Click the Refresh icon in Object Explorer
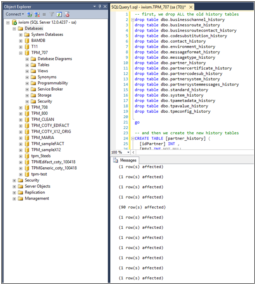Image resolution: width=256 pixels, height=285 pixels. 59,14
